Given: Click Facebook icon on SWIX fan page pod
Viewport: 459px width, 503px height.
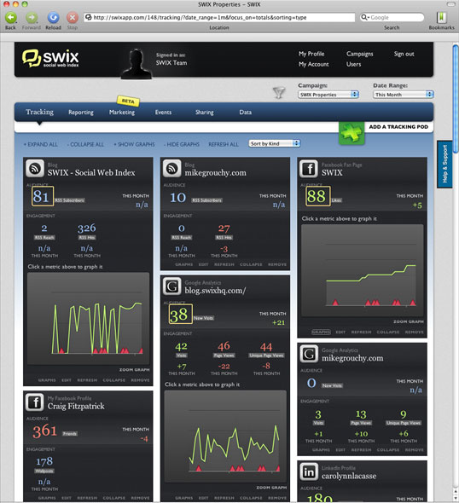Looking at the screenshot, I should point(309,169).
